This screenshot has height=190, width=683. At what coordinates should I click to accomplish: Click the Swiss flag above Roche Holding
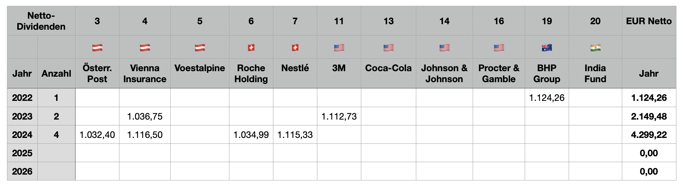[x=251, y=48]
